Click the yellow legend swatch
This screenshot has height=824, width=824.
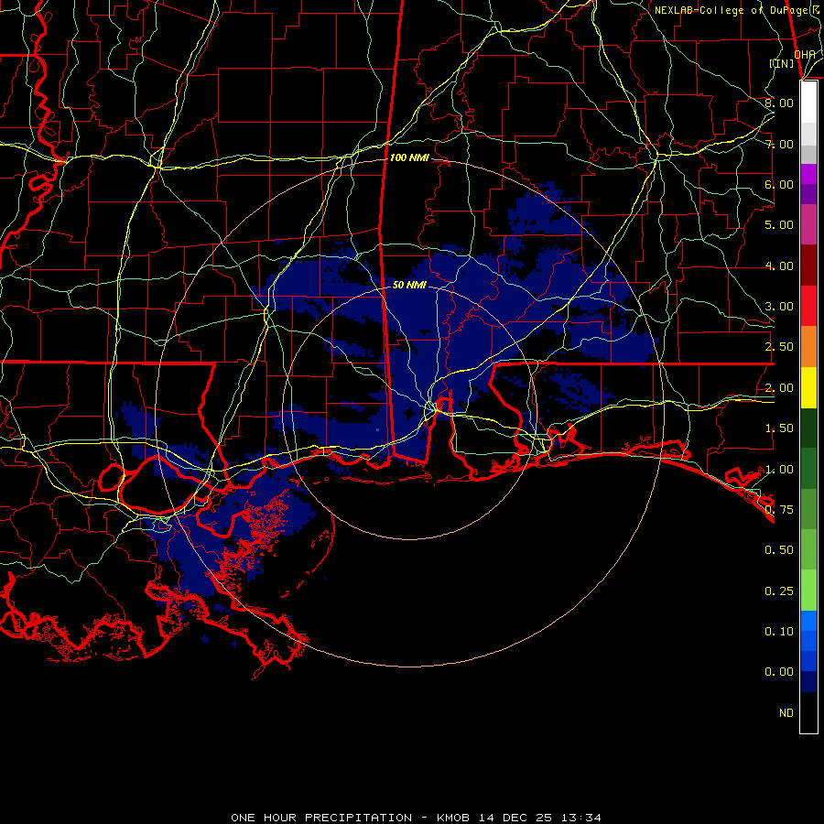(808, 387)
